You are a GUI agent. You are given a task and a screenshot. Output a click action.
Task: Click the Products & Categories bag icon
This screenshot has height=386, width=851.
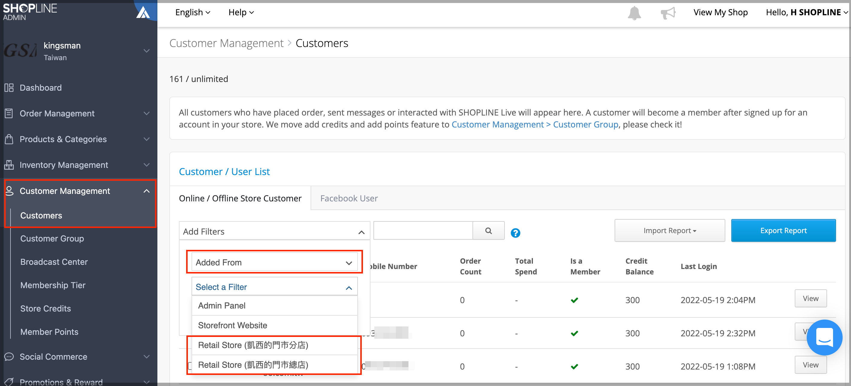pos(9,139)
